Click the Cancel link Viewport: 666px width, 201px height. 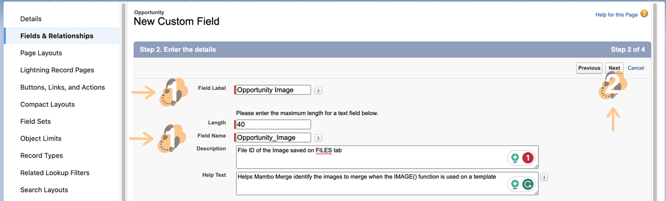point(636,68)
